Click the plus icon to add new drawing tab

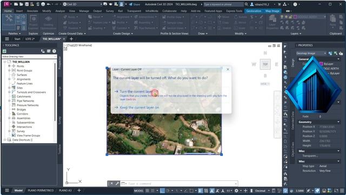(71, 39)
